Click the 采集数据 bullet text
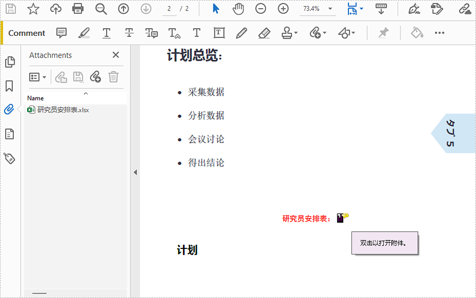Viewport: 476px width, 298px height. [x=206, y=92]
